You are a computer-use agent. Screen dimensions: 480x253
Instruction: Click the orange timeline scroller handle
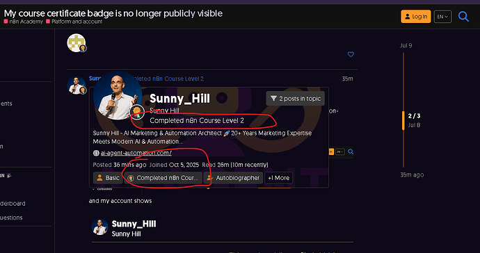(x=403, y=120)
